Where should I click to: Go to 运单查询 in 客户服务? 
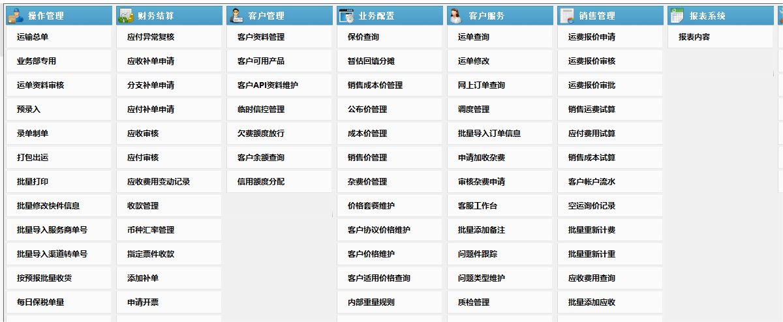coord(474,37)
